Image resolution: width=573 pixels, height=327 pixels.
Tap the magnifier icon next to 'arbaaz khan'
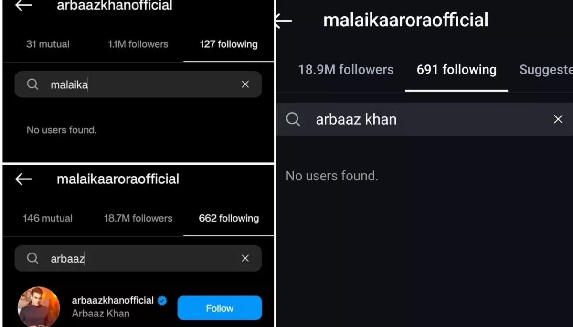[293, 119]
